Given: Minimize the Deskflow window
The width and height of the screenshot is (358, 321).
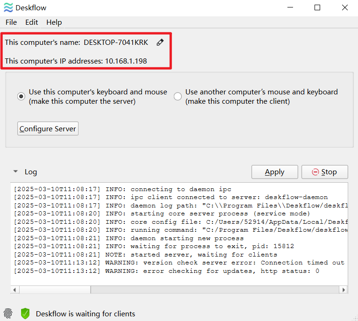Looking at the screenshot, I should coord(290,7).
